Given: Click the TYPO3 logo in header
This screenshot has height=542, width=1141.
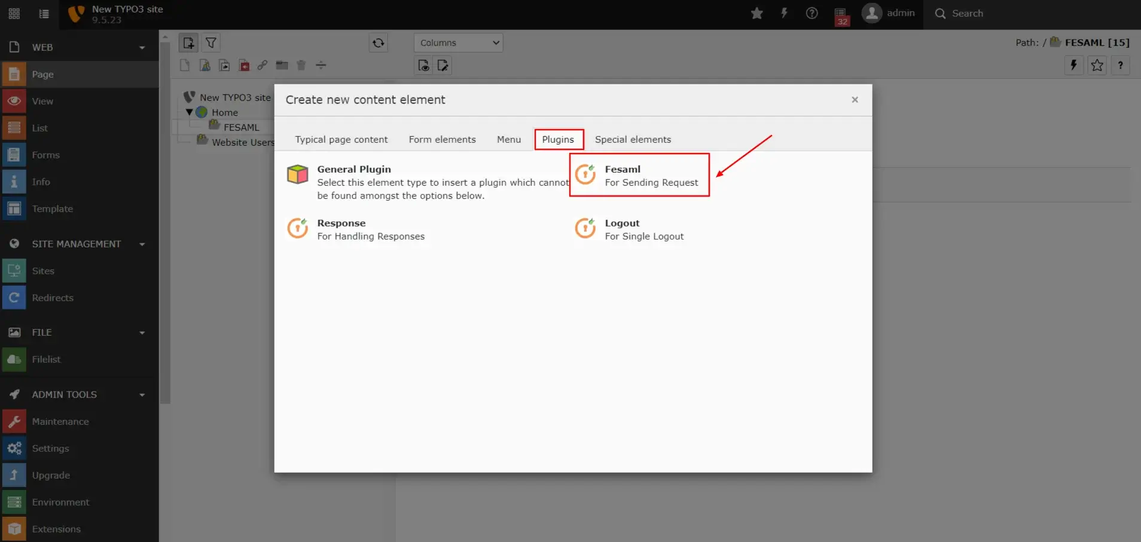Looking at the screenshot, I should tap(76, 14).
